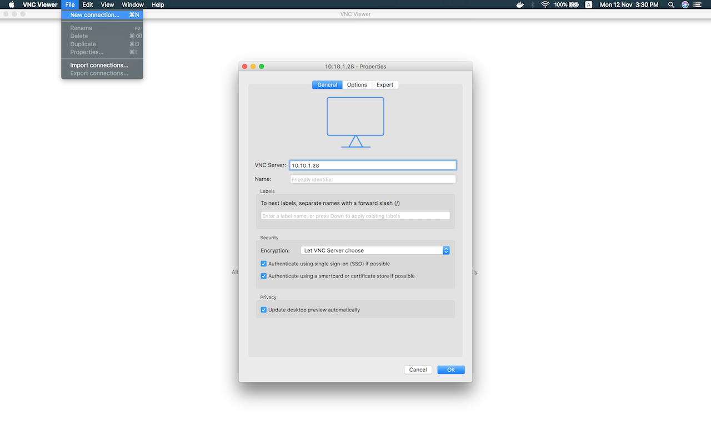Disable Authenticate using single sign-on checkbox
The height and width of the screenshot is (444, 711).
click(264, 264)
